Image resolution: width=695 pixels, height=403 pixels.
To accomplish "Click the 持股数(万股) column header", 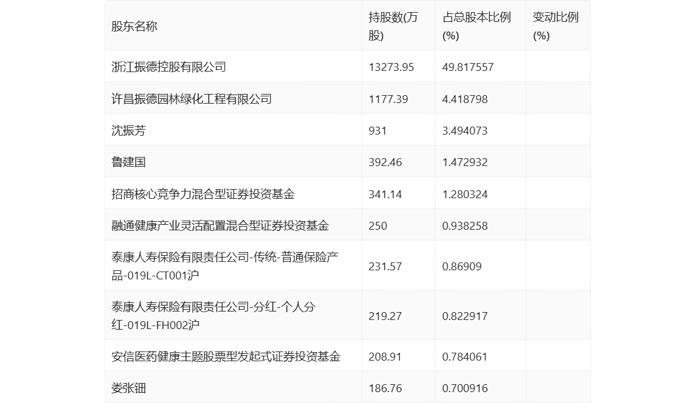I will 393,26.
